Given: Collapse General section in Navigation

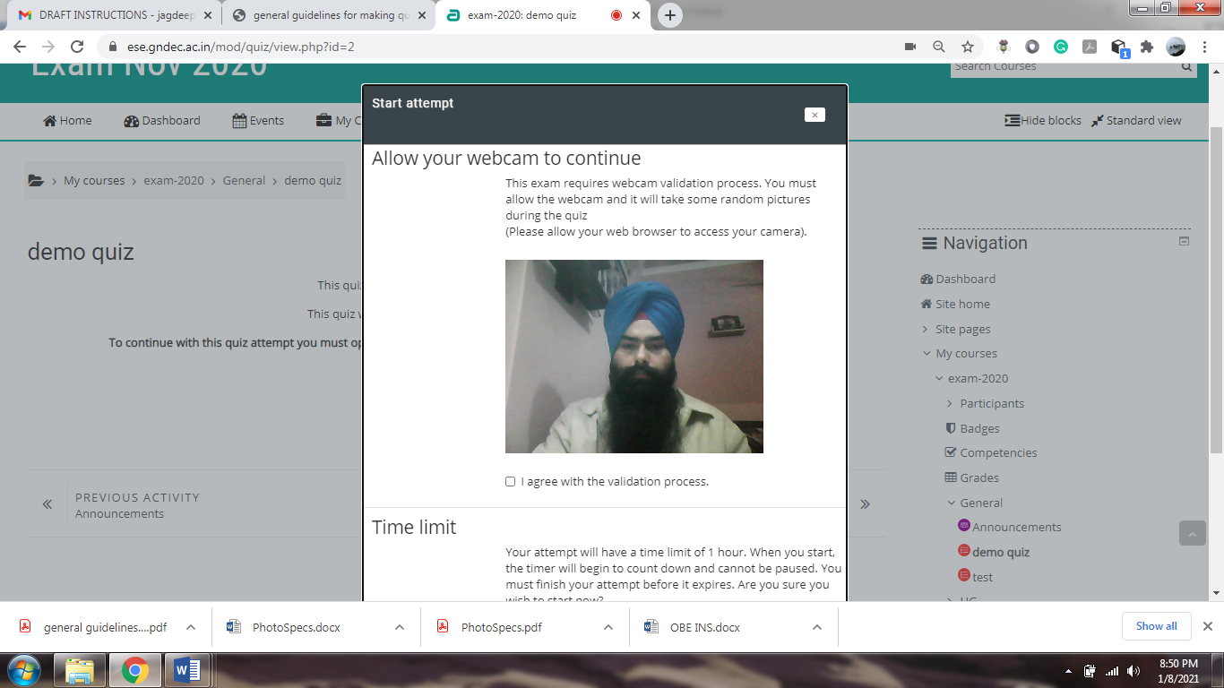Looking at the screenshot, I should pyautogui.click(x=951, y=503).
